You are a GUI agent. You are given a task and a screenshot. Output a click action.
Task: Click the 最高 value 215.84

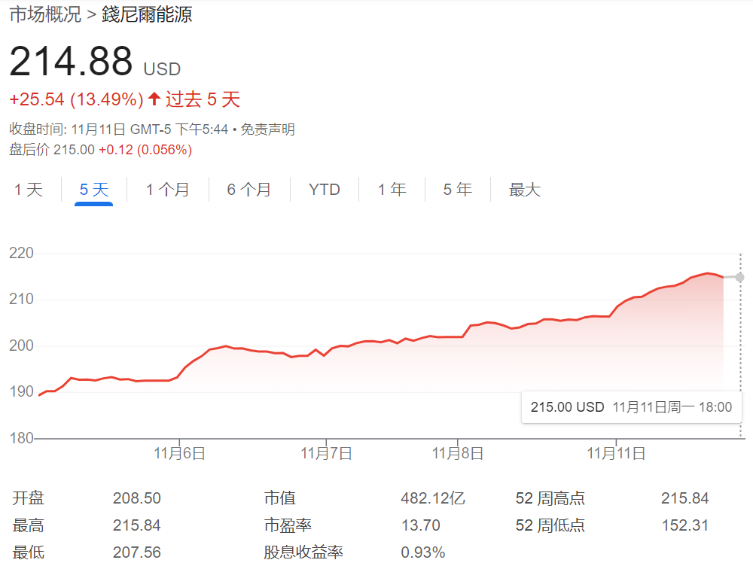click(x=137, y=525)
